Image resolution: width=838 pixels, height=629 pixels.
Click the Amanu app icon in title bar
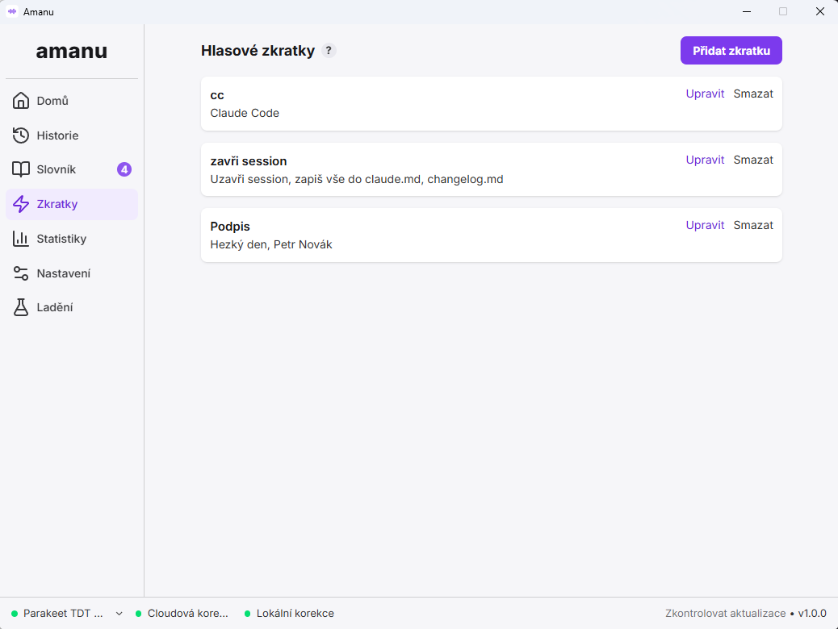pos(12,11)
